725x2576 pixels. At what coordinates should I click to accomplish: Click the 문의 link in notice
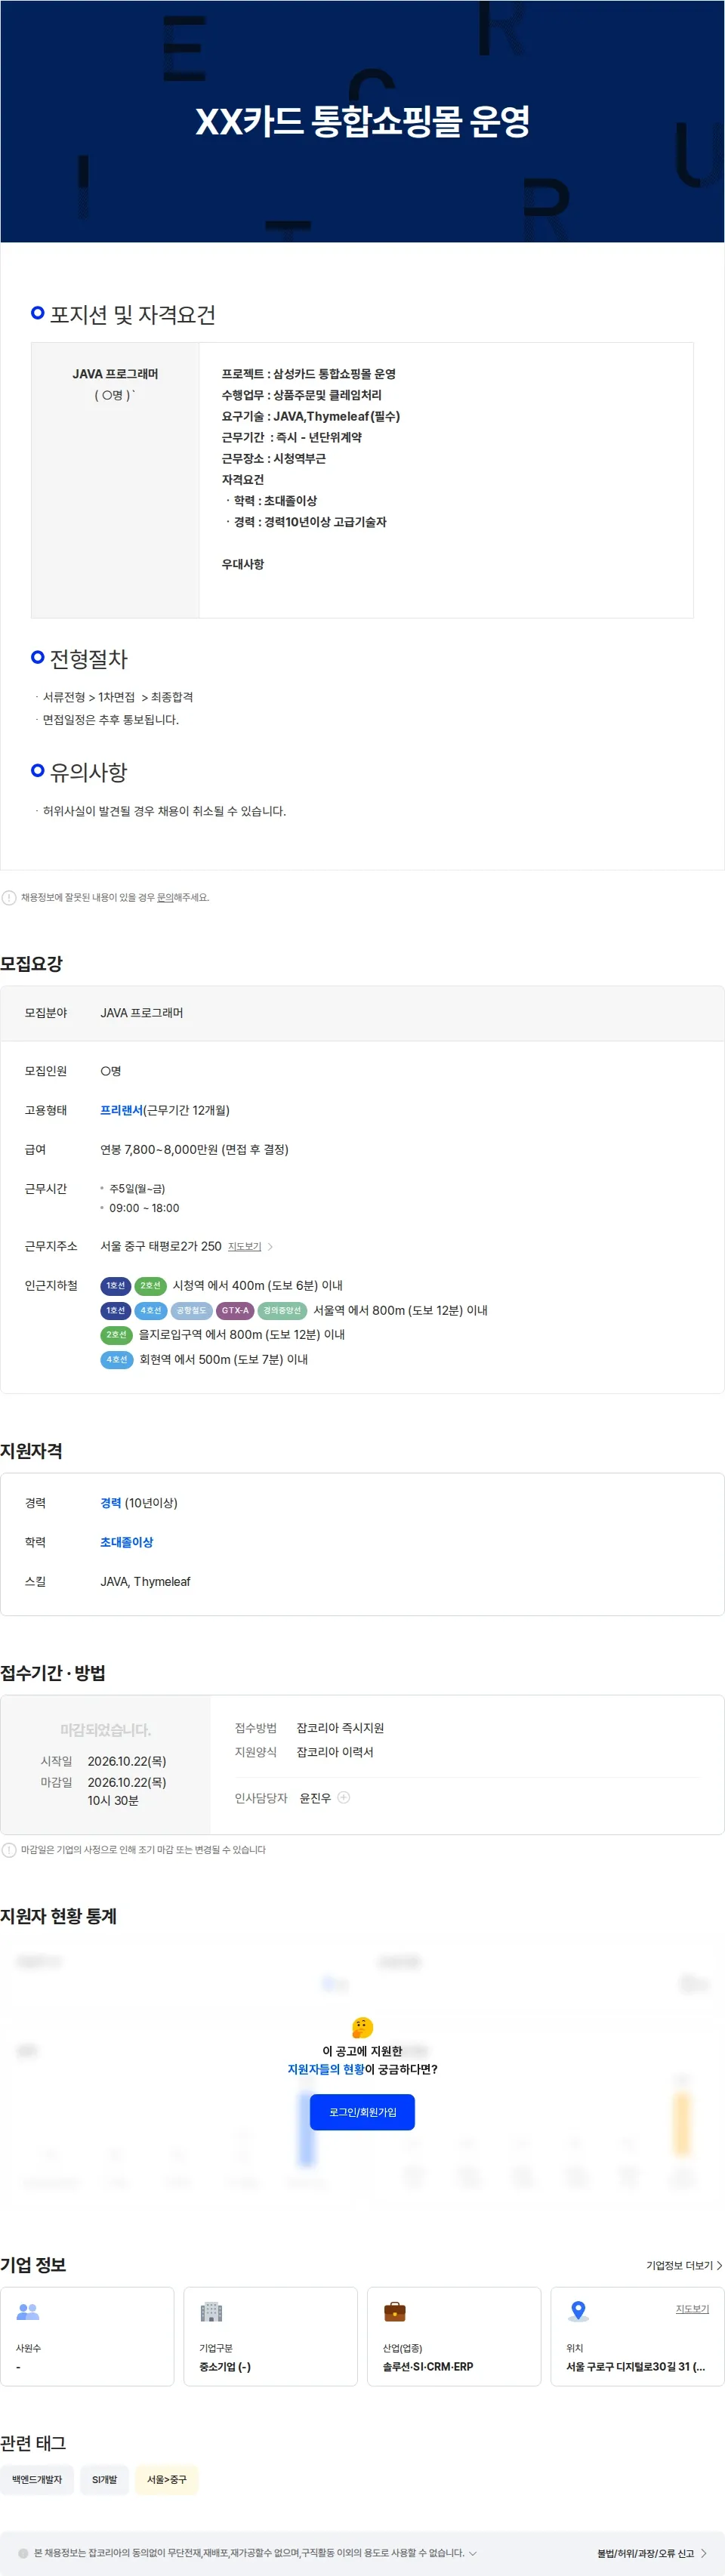[x=165, y=897]
